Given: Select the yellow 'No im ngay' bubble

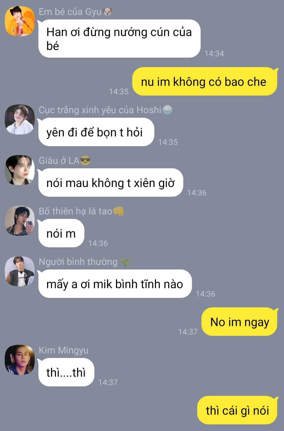Looking at the screenshot, I should coord(240,322).
